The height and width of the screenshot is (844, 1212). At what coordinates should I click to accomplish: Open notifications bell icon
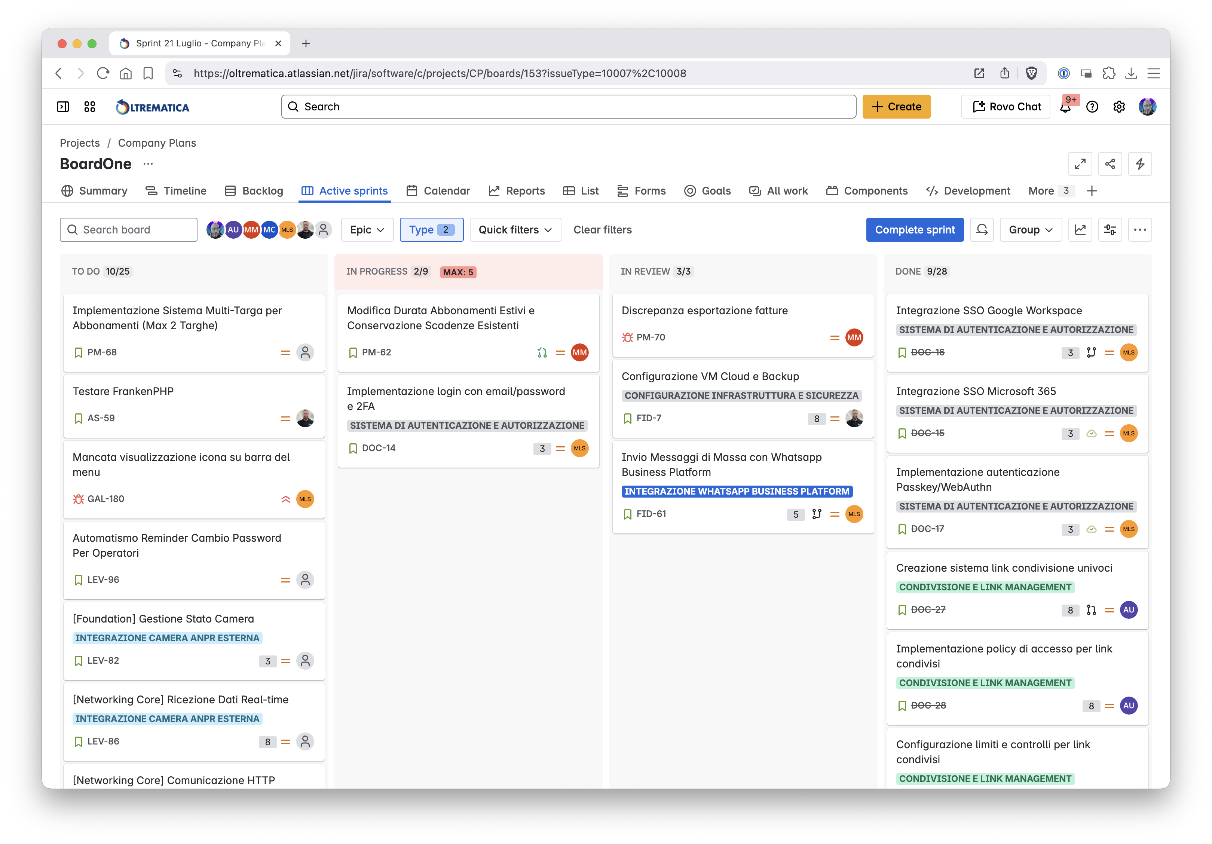click(1065, 107)
